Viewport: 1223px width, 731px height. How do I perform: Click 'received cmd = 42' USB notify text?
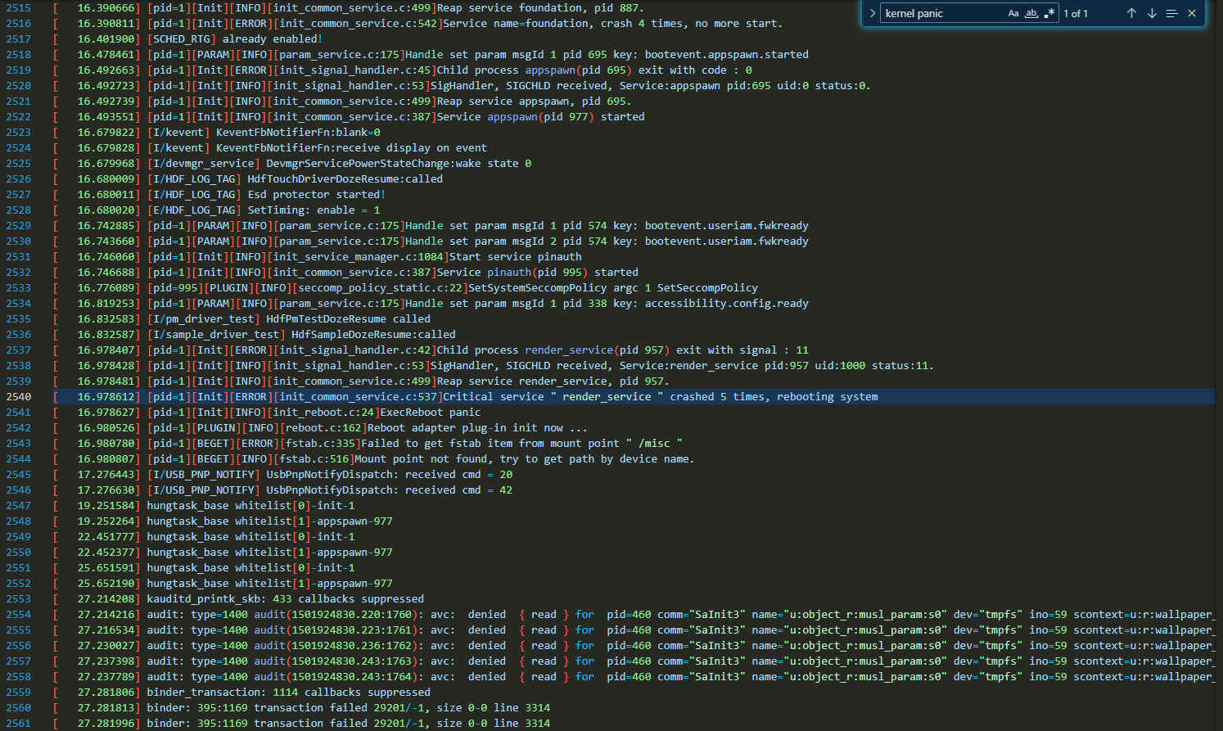[458, 490]
